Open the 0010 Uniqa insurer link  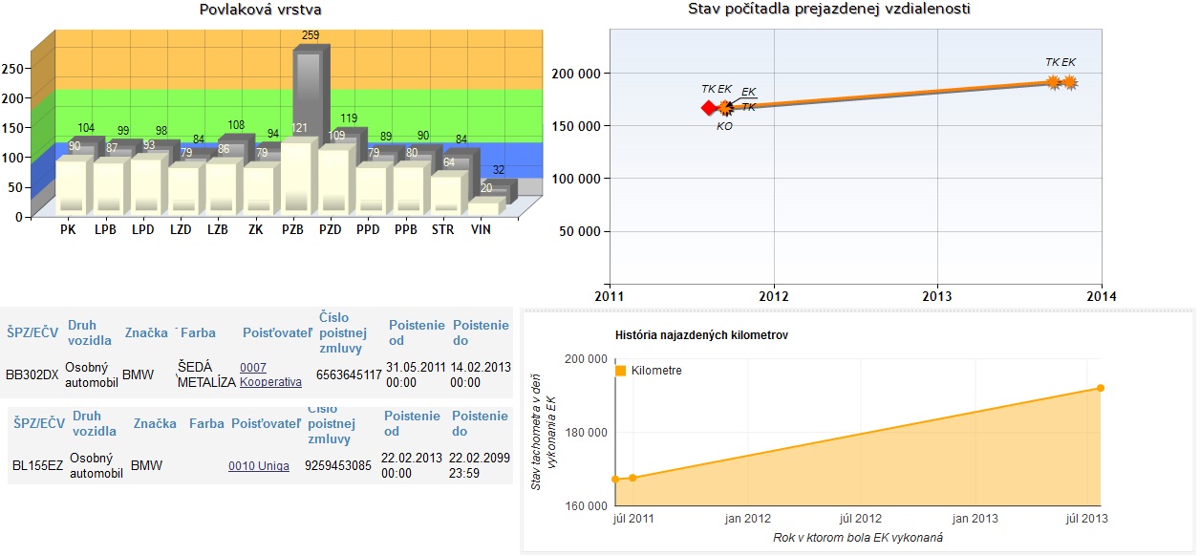point(259,466)
